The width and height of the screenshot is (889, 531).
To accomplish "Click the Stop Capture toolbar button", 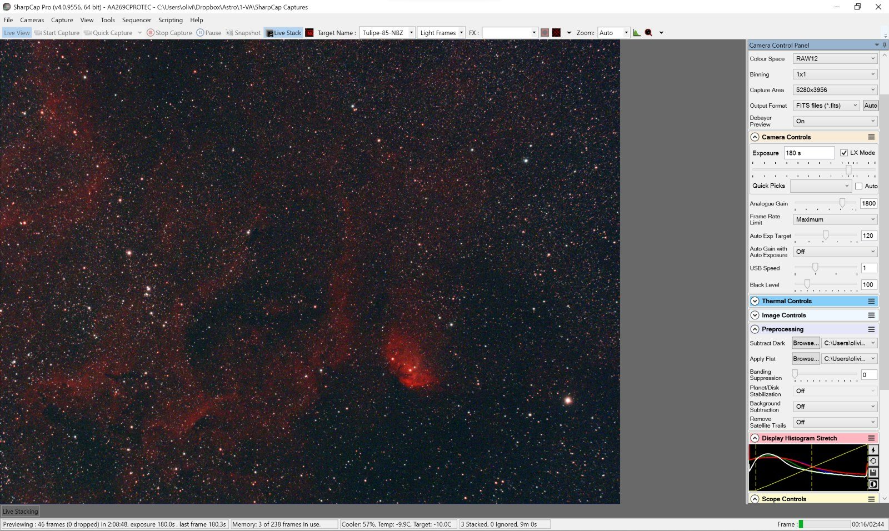I will [169, 33].
